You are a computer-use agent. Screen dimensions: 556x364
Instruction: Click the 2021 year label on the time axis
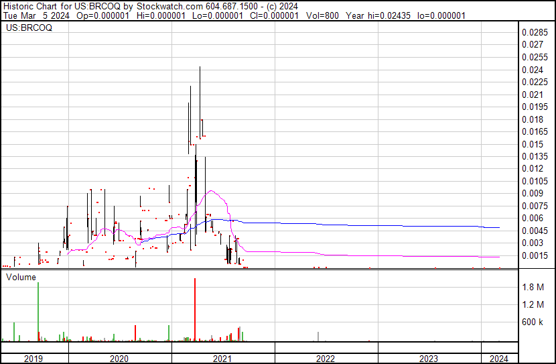point(222,358)
